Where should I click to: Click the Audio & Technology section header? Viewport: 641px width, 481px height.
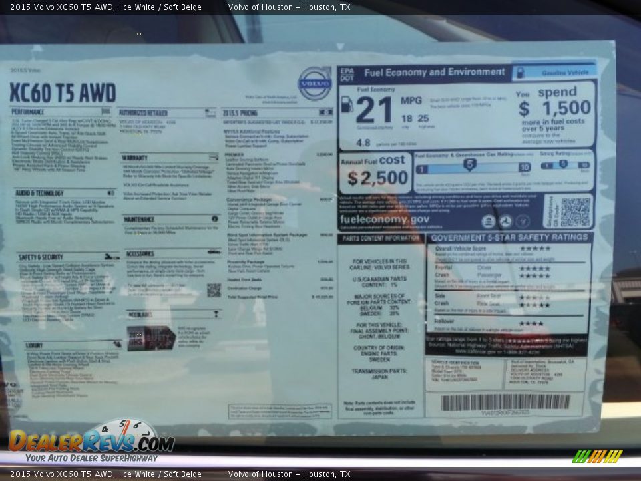coord(40,193)
